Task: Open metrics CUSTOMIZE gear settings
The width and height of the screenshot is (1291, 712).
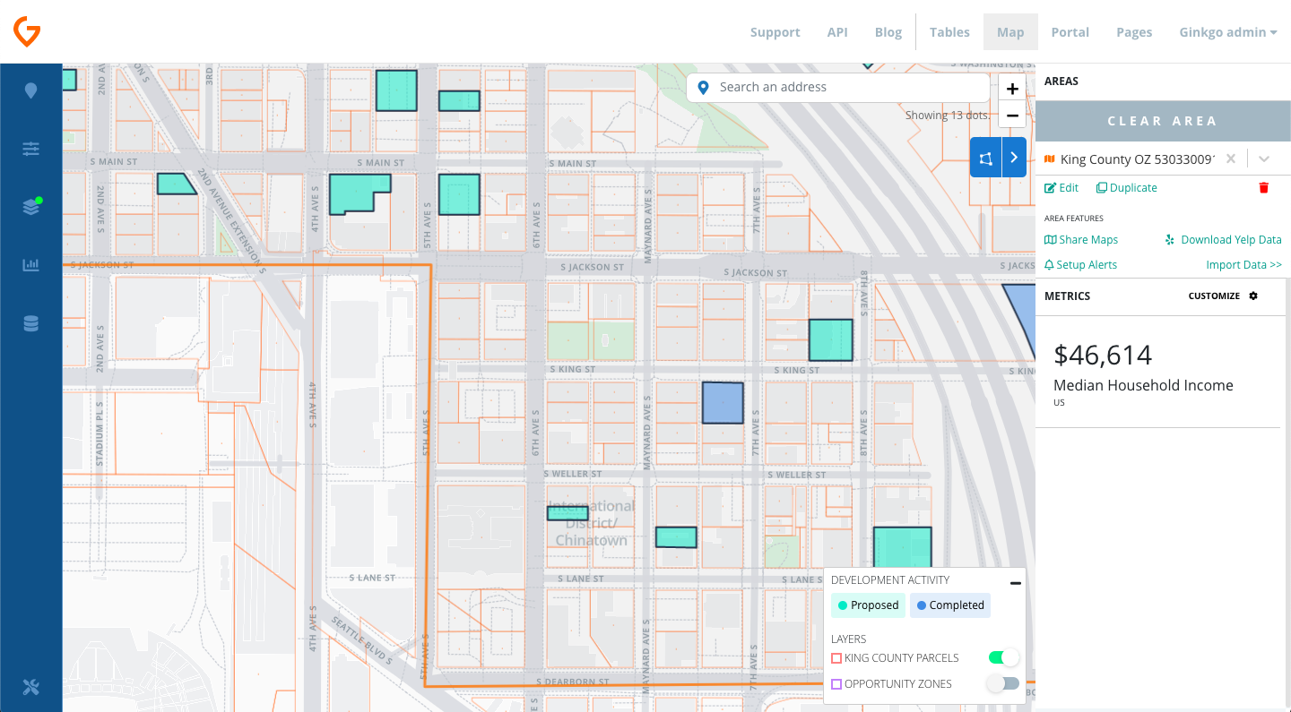Action: pos(1224,296)
